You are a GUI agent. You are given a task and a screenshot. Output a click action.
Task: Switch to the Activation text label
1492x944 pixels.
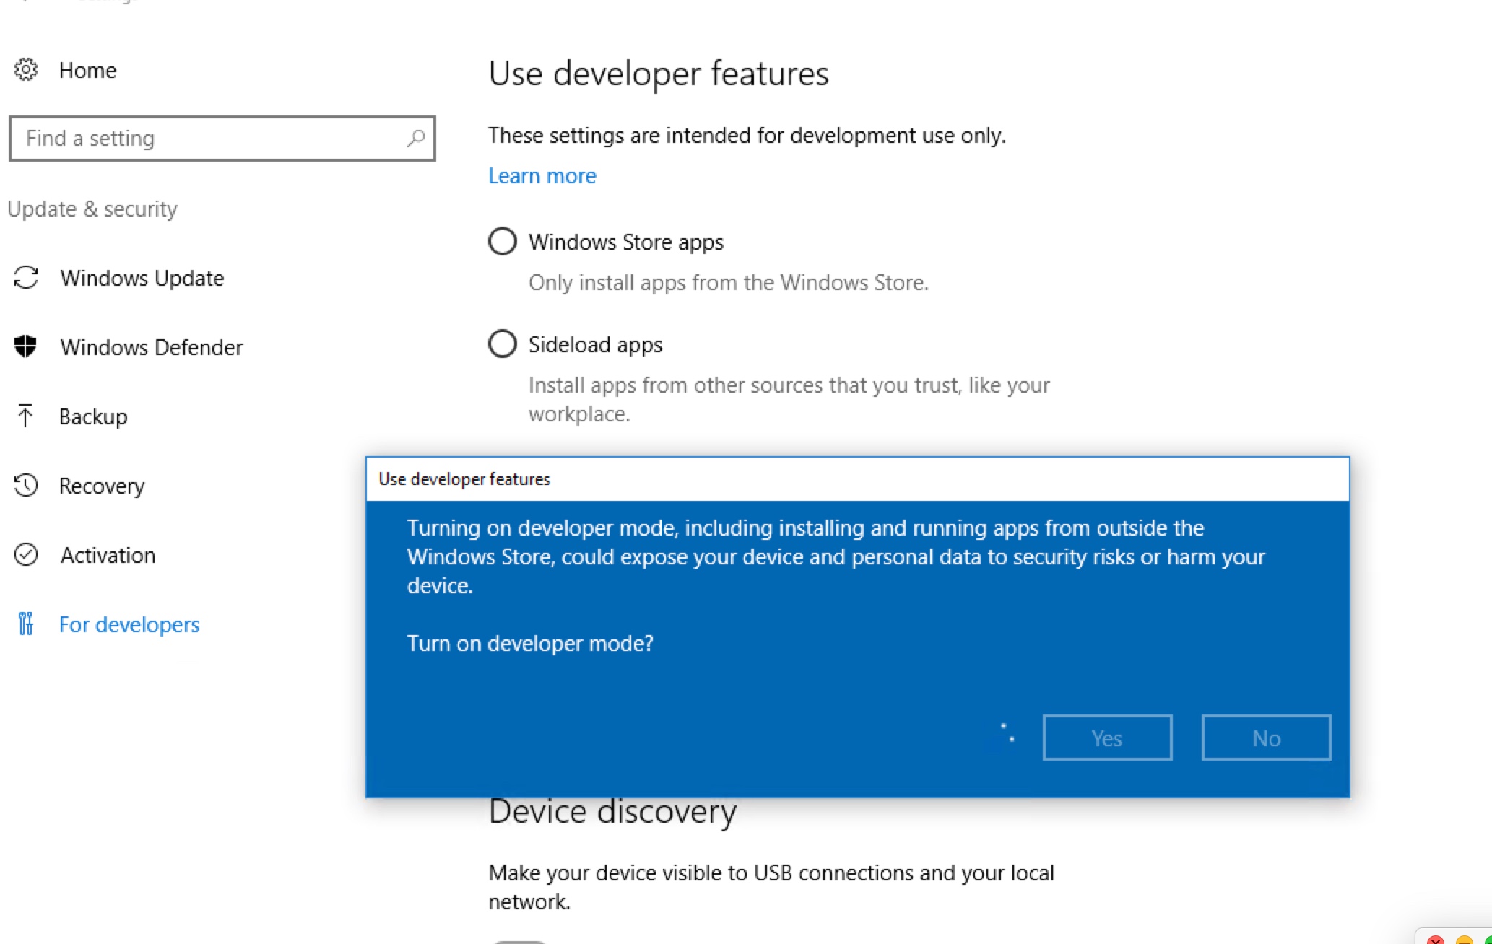tap(108, 555)
